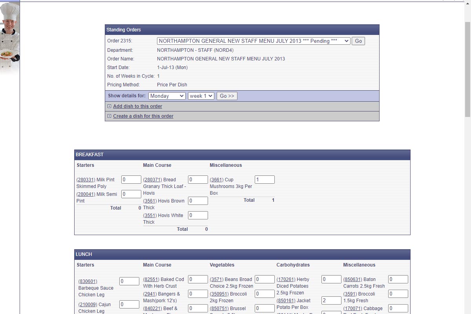Open the Monday day dropdown
This screenshot has height=314, width=471.
(x=167, y=96)
